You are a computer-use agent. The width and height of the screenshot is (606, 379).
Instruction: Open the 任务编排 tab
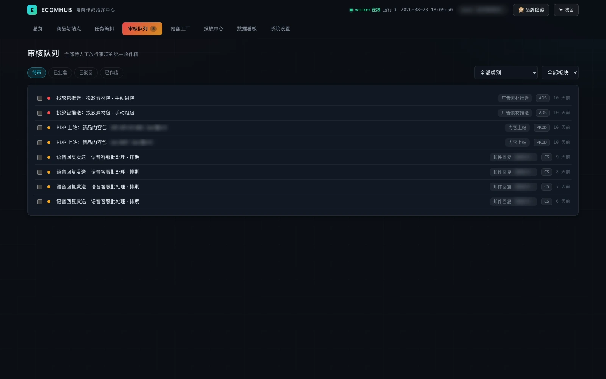pyautogui.click(x=105, y=29)
